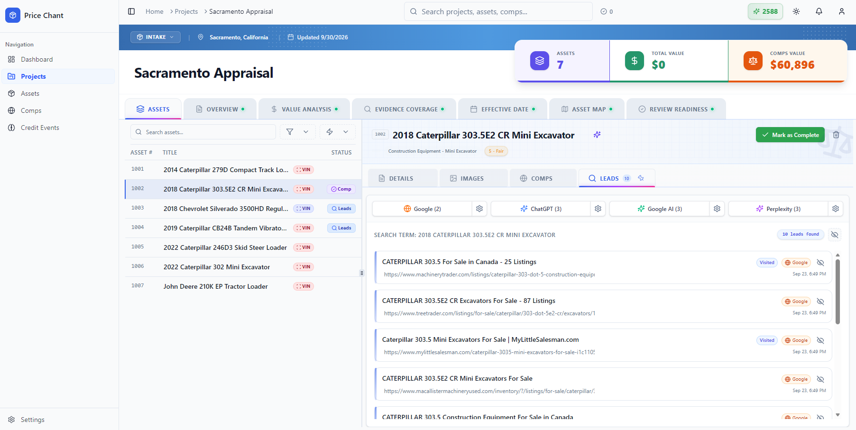Click the AI sparkle icon beside asset title
856x430 pixels.
click(x=597, y=135)
